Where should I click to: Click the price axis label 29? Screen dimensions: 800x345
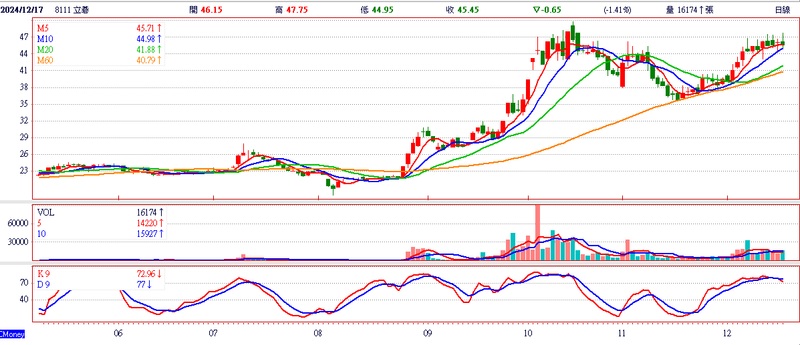(25, 137)
